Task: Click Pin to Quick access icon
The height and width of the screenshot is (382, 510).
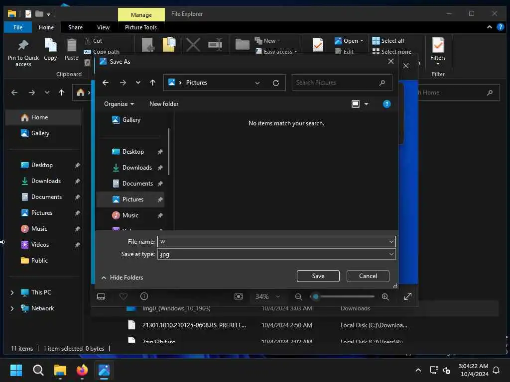Action: click(23, 45)
